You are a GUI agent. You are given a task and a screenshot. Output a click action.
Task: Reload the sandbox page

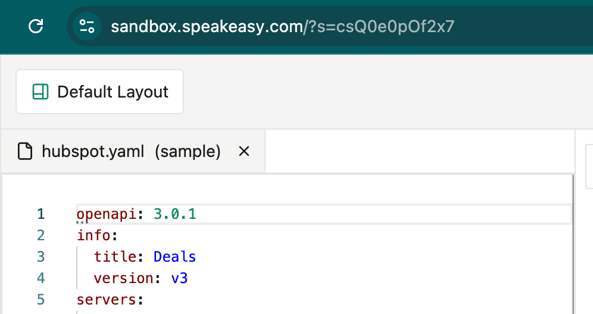[36, 26]
